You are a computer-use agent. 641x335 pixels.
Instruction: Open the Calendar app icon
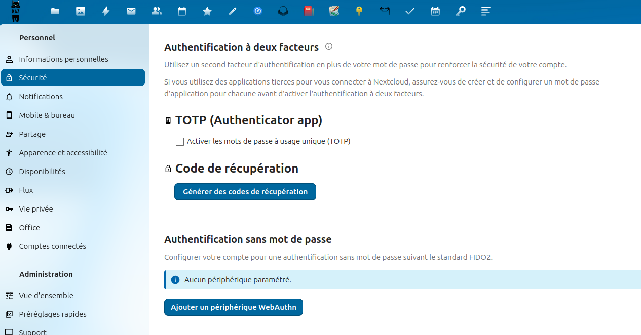point(182,11)
